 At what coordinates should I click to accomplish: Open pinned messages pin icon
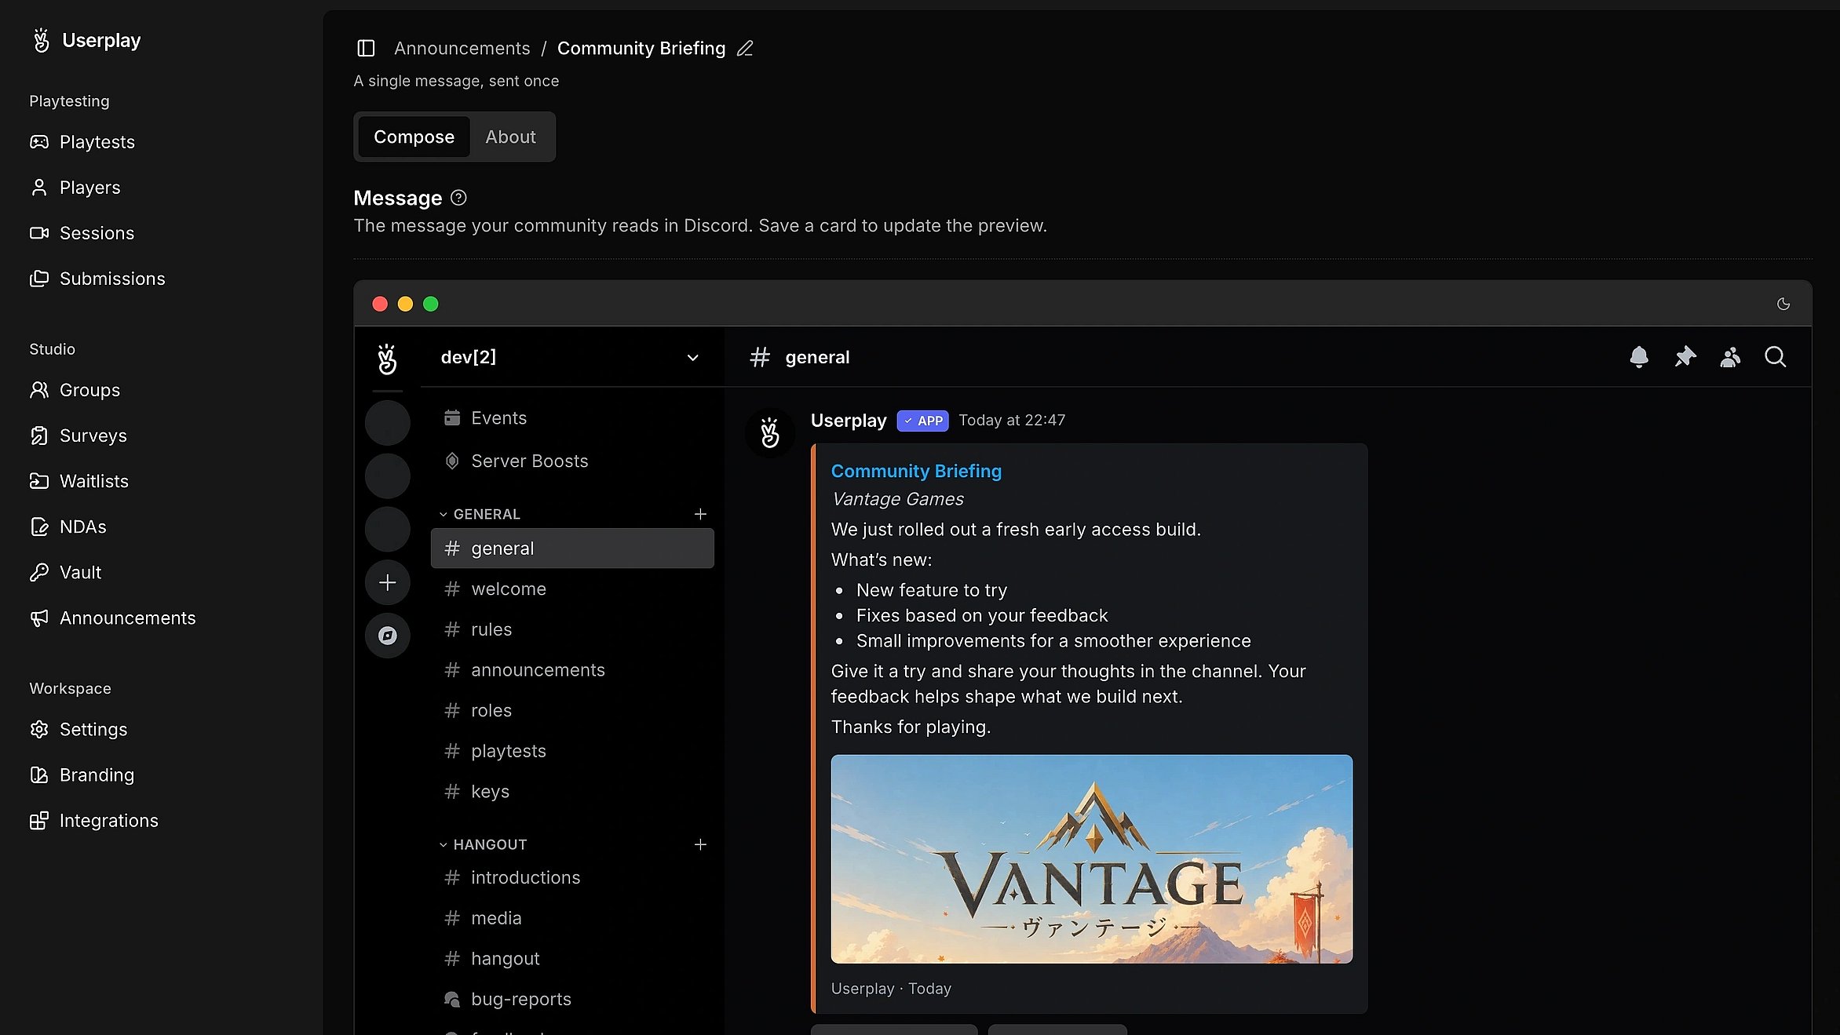1685,357
